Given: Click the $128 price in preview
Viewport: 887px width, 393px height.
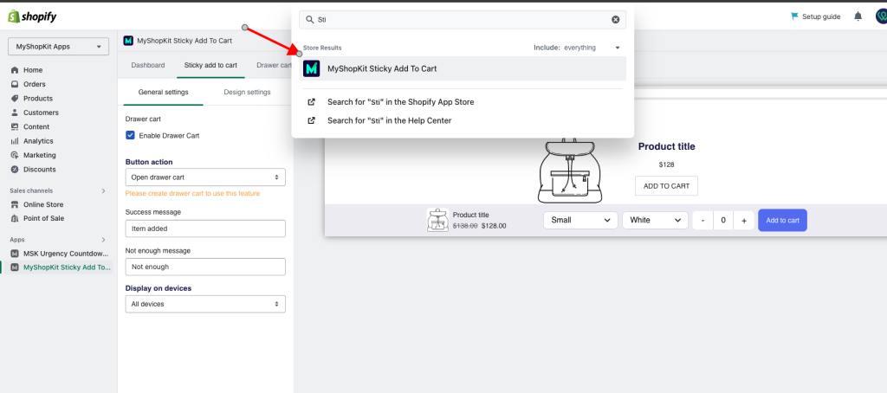Looking at the screenshot, I should click(x=666, y=165).
